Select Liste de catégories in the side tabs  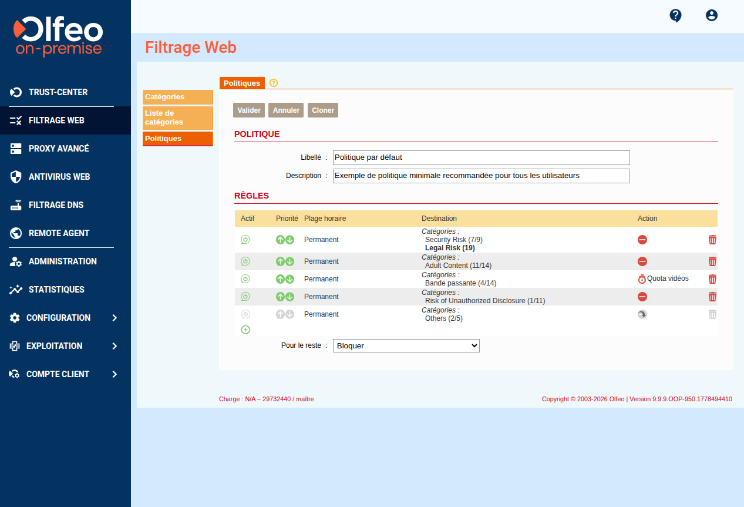tap(178, 117)
